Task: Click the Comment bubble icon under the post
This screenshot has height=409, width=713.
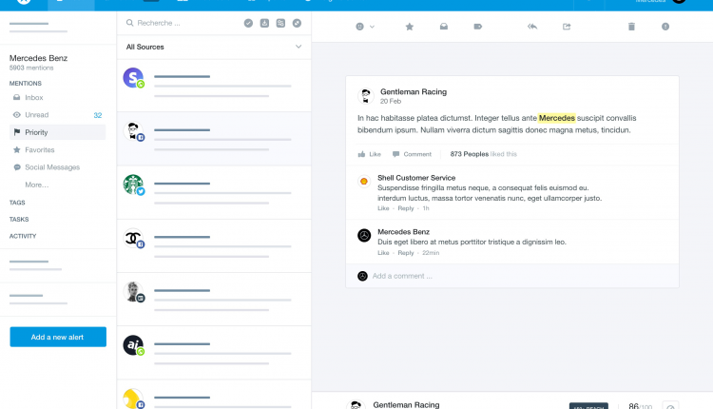Action: pos(396,154)
